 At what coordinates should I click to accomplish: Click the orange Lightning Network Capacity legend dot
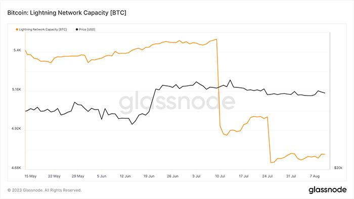(17, 29)
